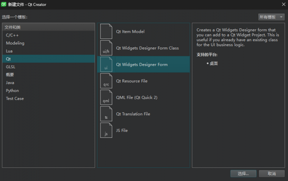Click the ts Translation File icon
288x181 pixels.
pyautogui.click(x=106, y=114)
